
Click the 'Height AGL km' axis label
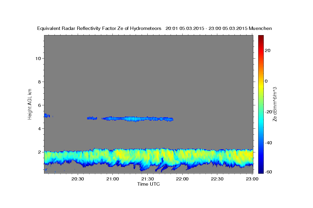tap(30, 104)
